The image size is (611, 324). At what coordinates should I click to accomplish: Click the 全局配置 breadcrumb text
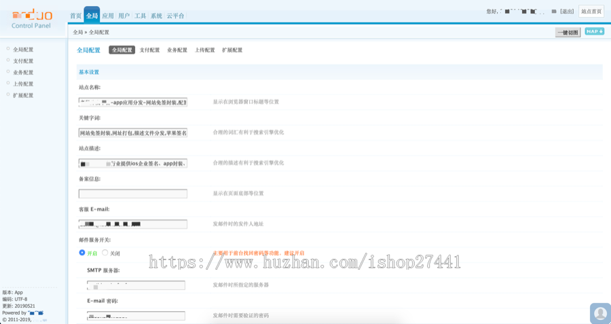[x=99, y=33]
